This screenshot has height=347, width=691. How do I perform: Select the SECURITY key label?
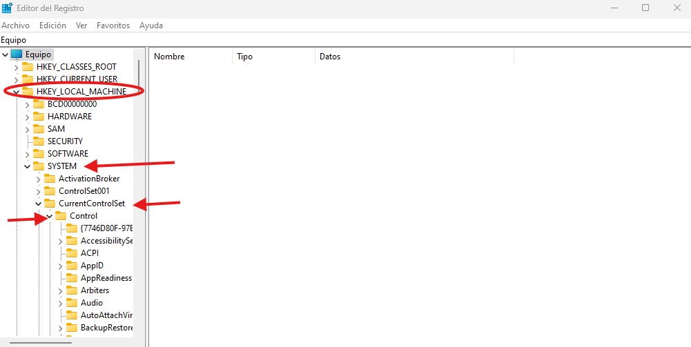click(x=65, y=141)
